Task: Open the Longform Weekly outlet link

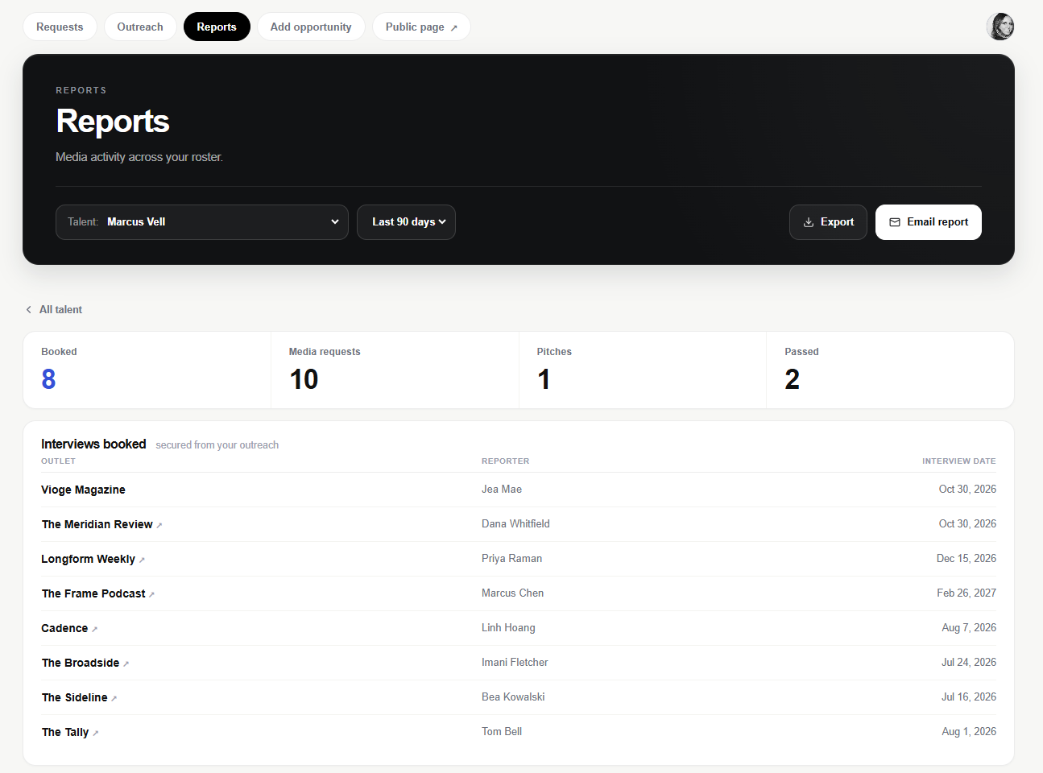Action: coord(88,559)
